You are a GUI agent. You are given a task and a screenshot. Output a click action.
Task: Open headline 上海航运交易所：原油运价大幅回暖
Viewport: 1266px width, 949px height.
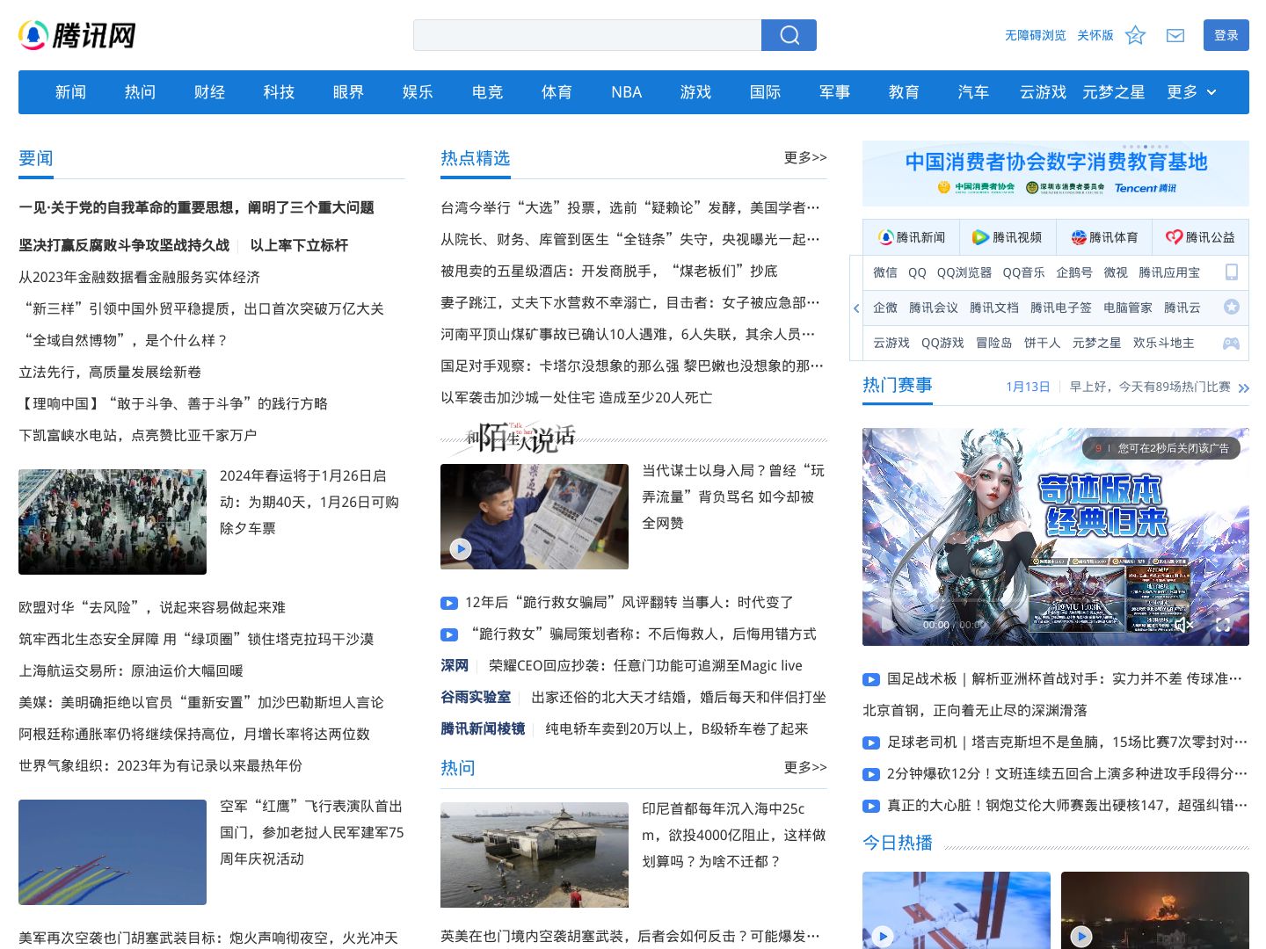(131, 671)
